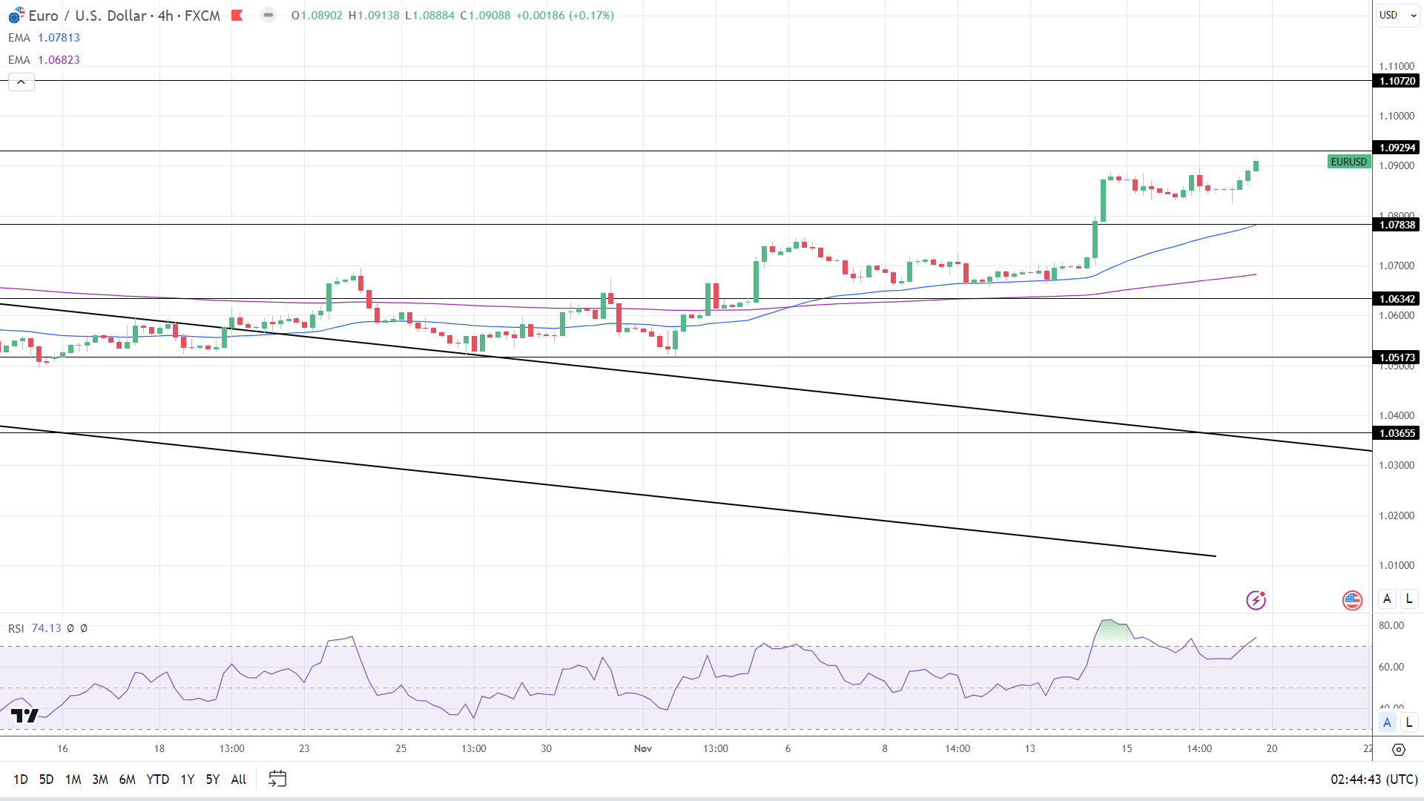Select the 6M time range
This screenshot has height=801, width=1424.
[128, 779]
